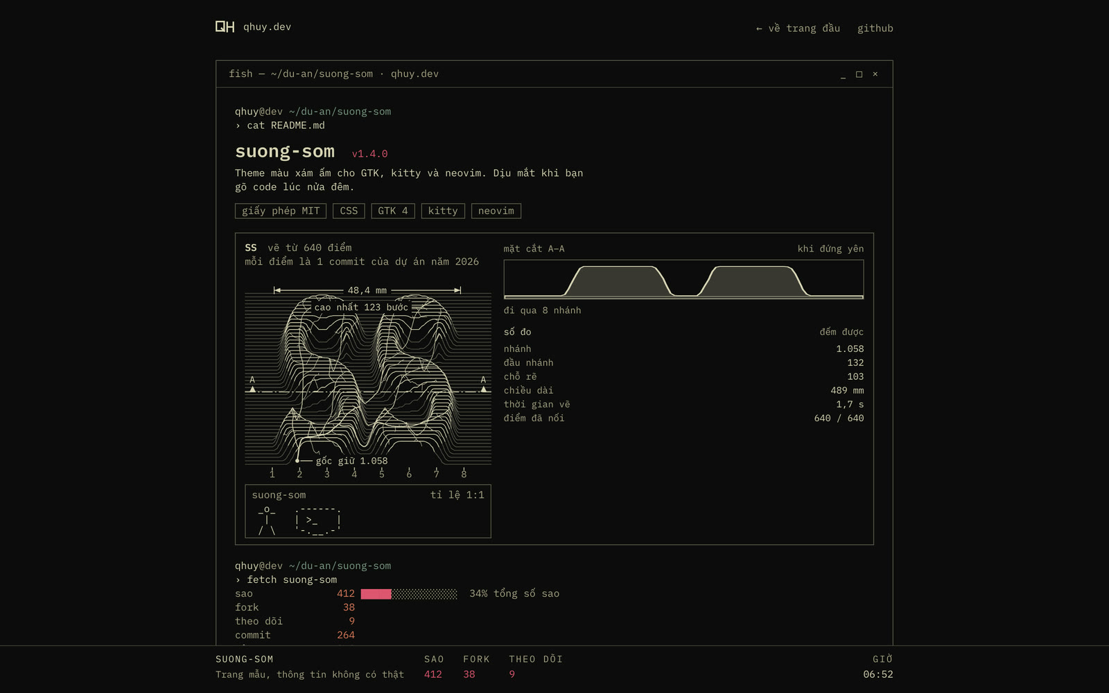Go back via về trang đầu link

798,28
